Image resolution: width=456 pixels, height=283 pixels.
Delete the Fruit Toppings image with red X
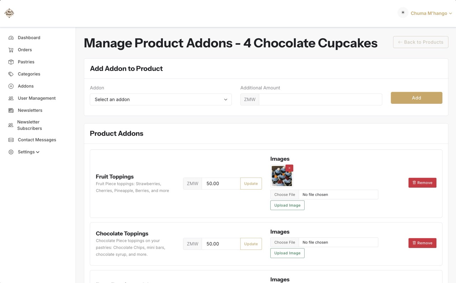pos(289,168)
